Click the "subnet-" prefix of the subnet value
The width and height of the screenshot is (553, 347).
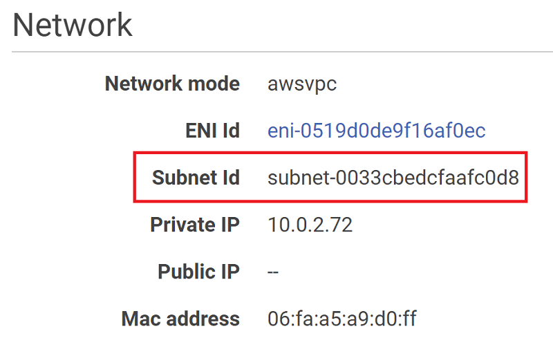pyautogui.click(x=297, y=178)
